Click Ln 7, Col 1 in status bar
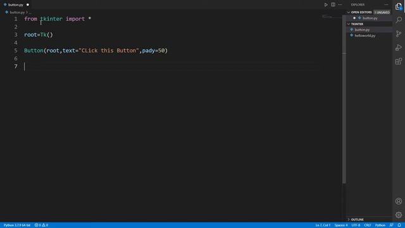The width and height of the screenshot is (405, 228). coord(323,225)
